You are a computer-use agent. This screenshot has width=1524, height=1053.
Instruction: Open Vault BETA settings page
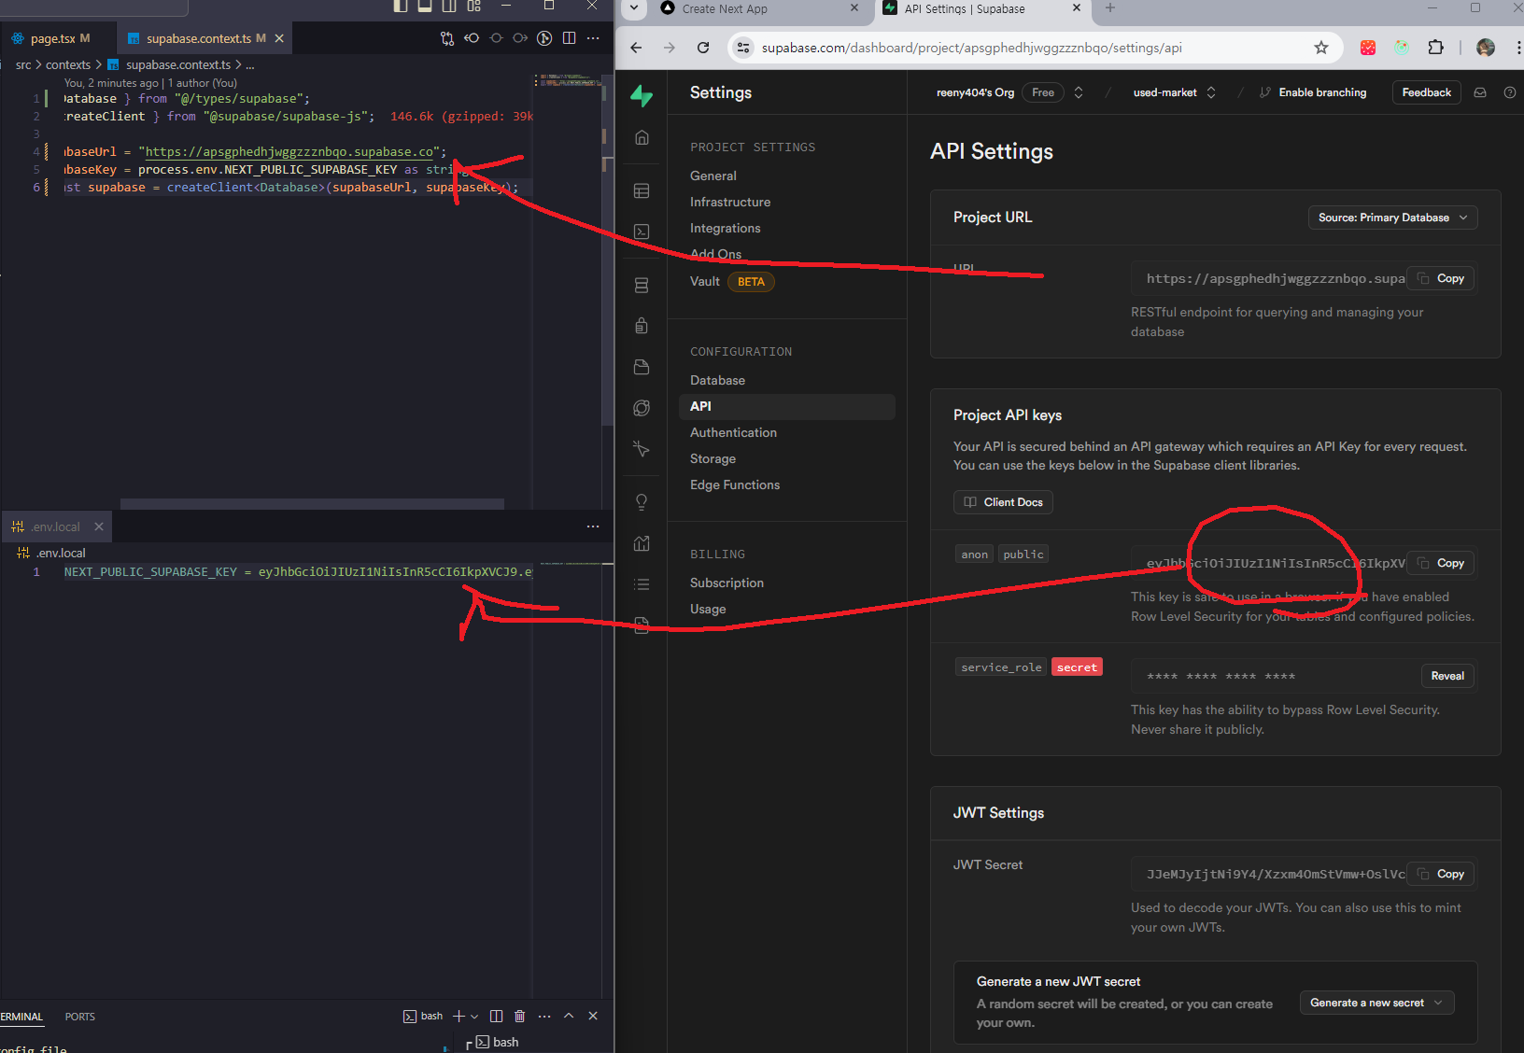point(732,282)
